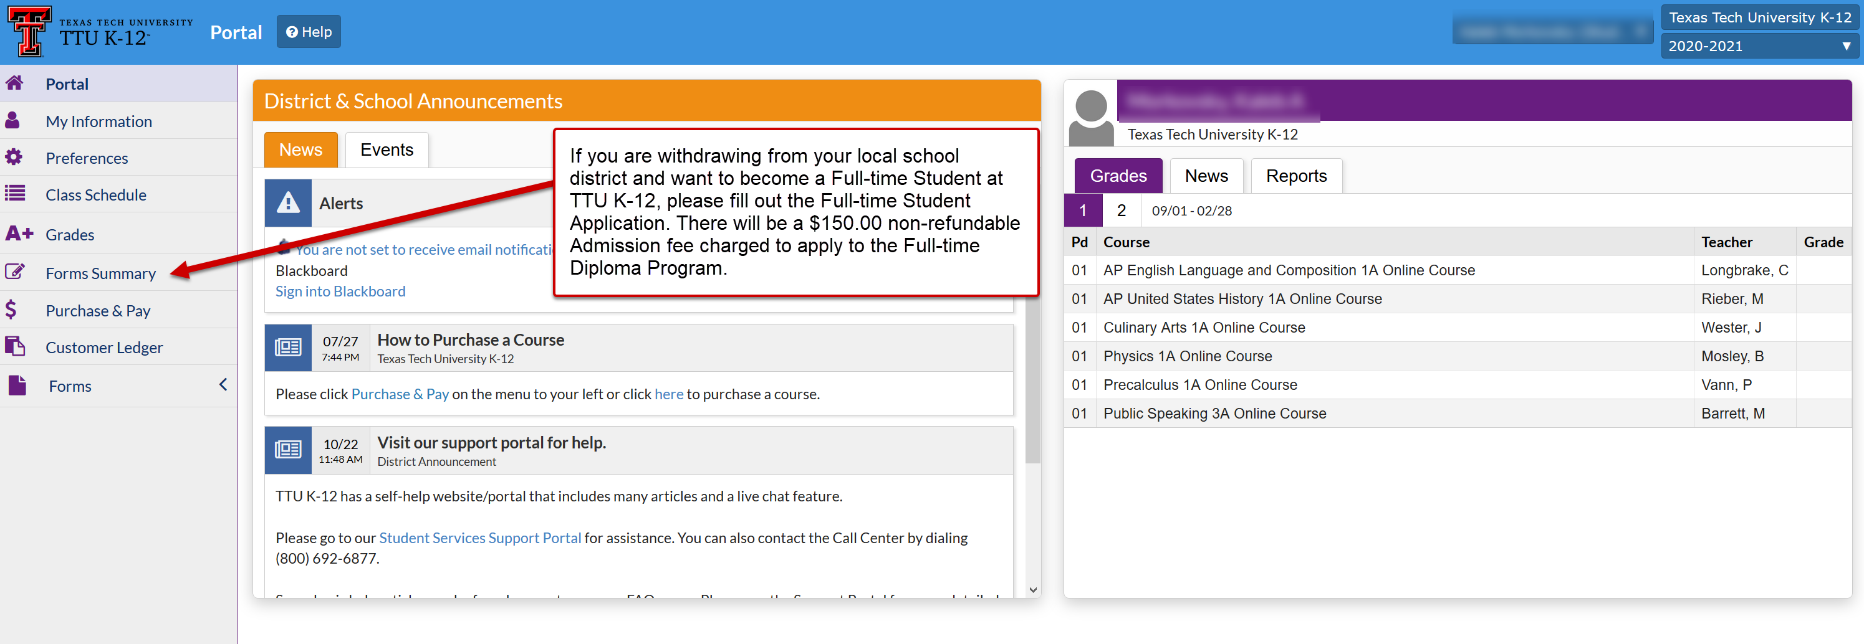This screenshot has width=1864, height=644.
Task: Click the Grades A+ icon
Action: pos(19,234)
